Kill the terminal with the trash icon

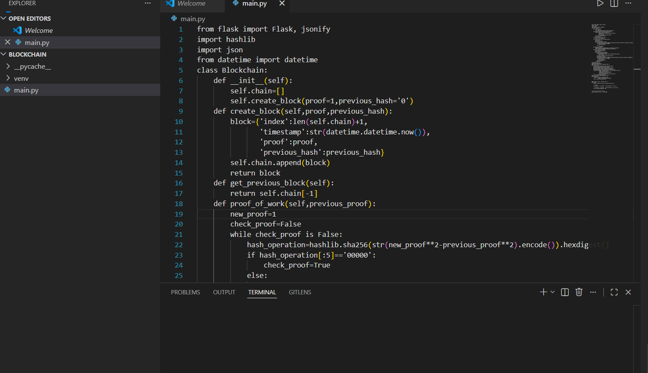(x=579, y=292)
